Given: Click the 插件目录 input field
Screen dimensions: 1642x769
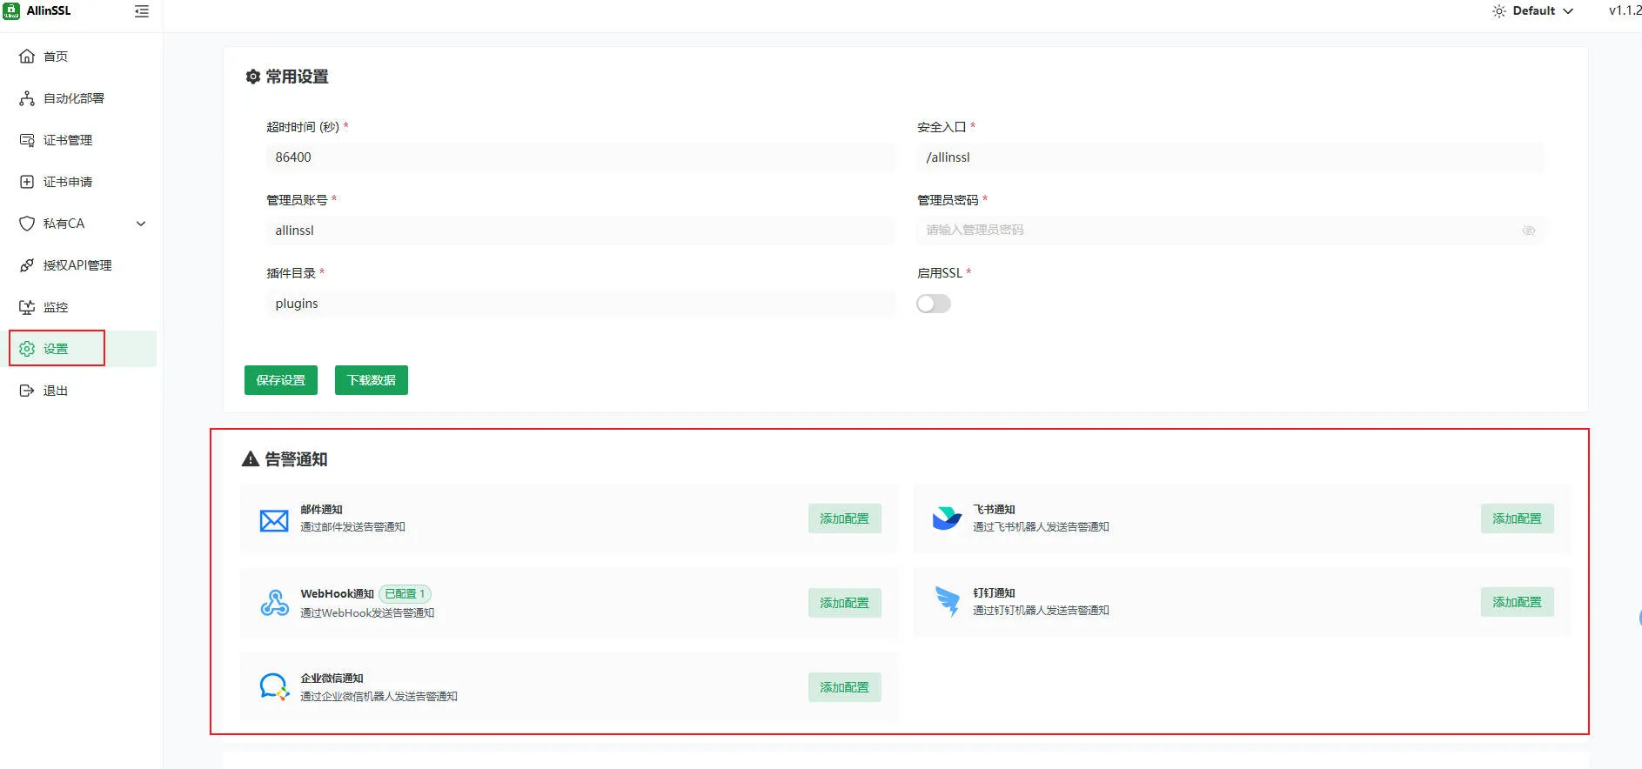Looking at the screenshot, I should (x=580, y=304).
